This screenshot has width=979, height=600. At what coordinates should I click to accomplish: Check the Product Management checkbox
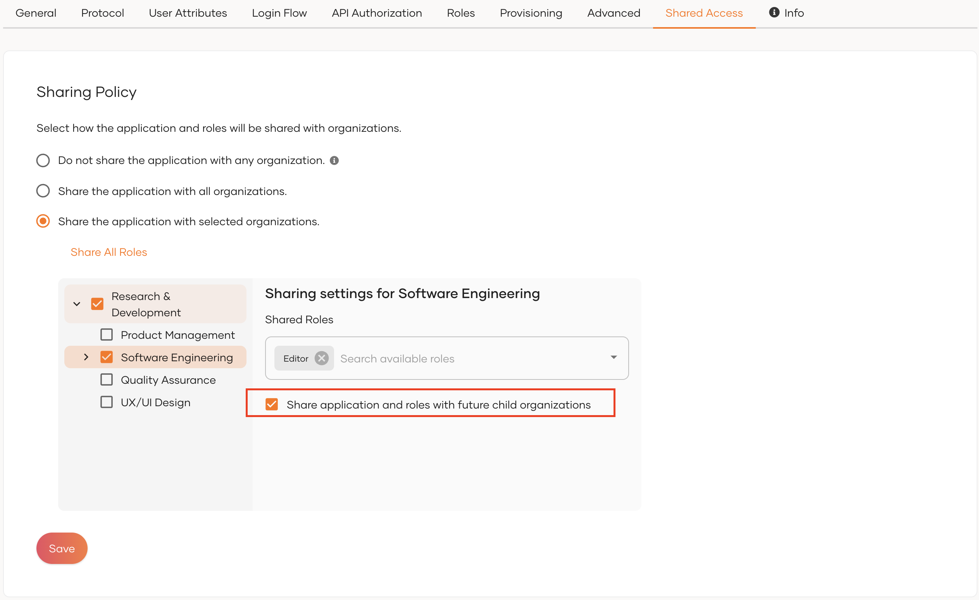tap(107, 335)
